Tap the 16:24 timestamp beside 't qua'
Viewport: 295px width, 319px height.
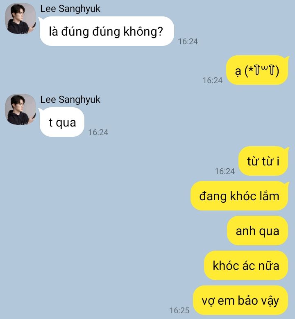[x=98, y=132]
